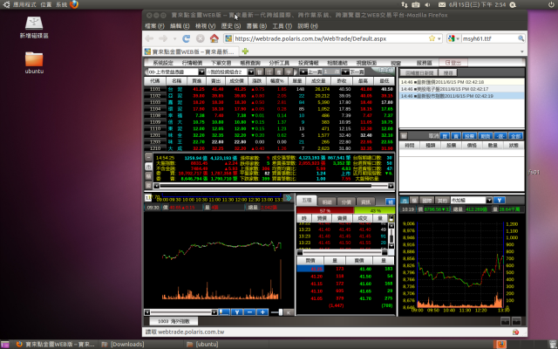This screenshot has width=558, height=349.
Task: Reload the page with Firefox refresh icon
Action: (x=186, y=38)
